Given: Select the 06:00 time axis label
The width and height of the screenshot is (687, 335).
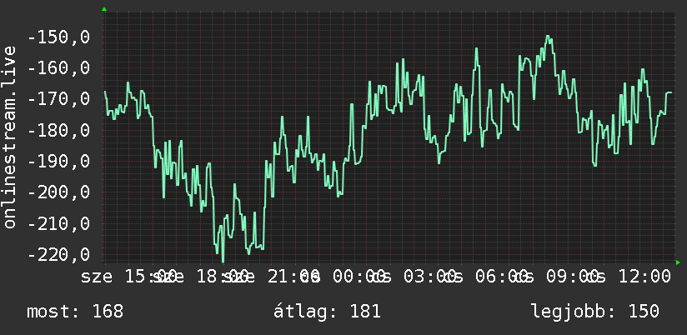Looking at the screenshot, I should (x=501, y=277).
